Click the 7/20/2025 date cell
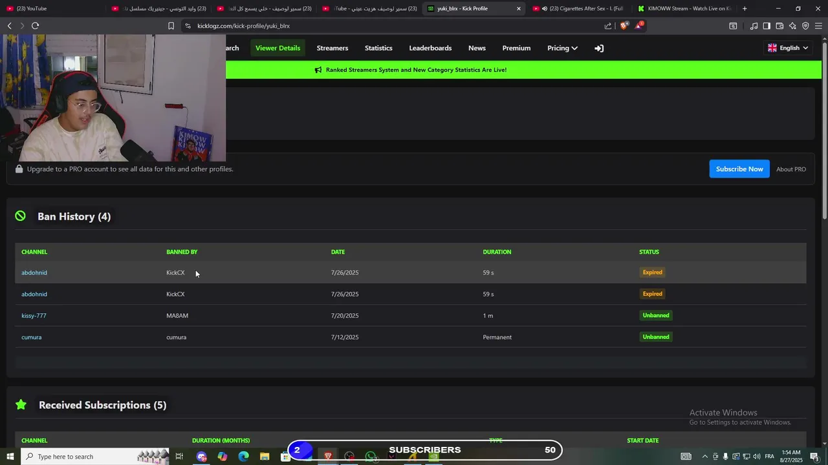828x465 pixels. point(345,316)
